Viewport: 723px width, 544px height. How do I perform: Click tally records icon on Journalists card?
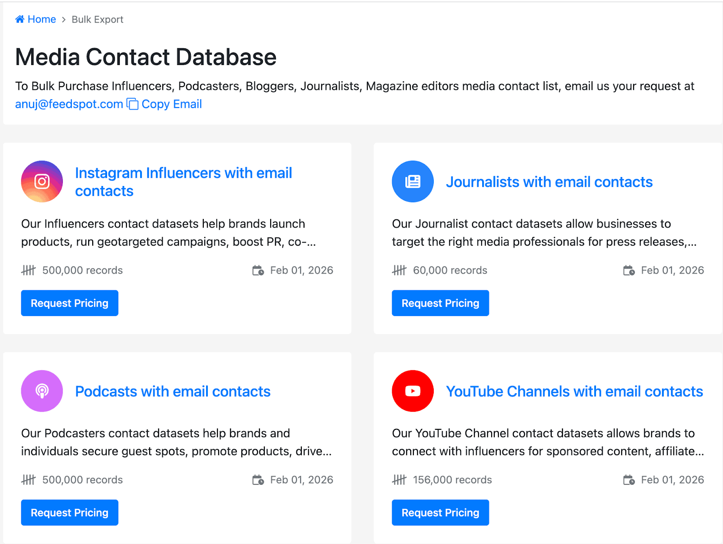click(399, 270)
